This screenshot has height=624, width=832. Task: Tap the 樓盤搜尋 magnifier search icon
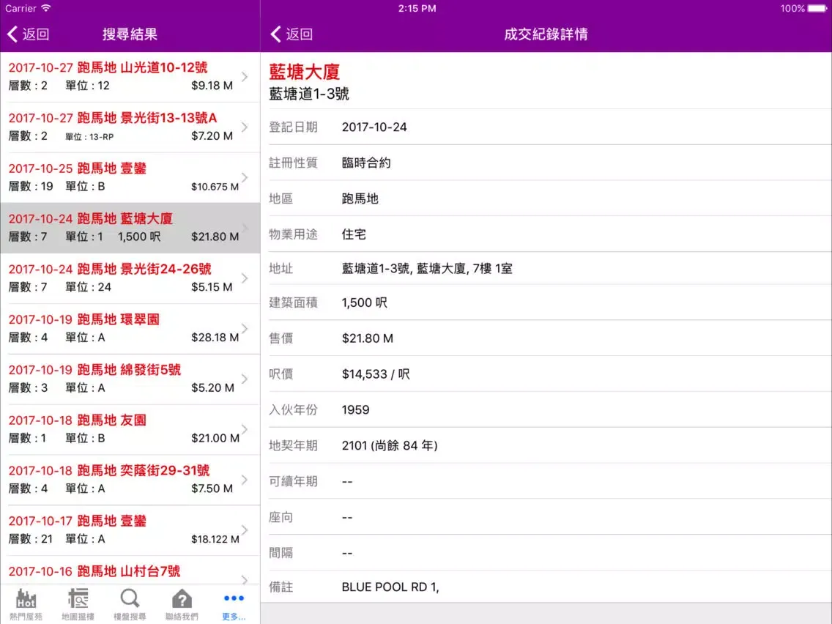click(130, 602)
